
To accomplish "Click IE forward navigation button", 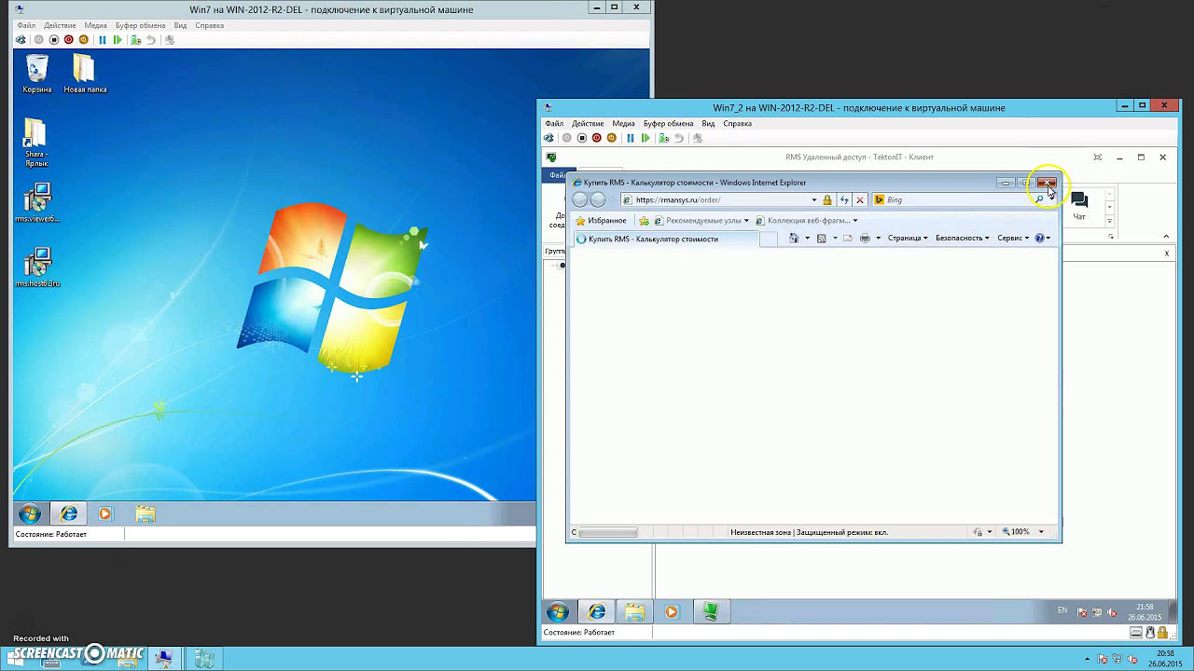I will click(598, 199).
